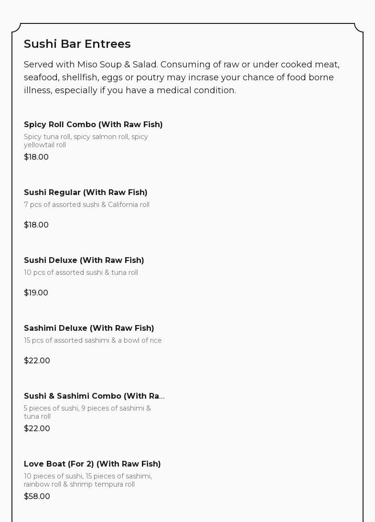Open the Love Boat (For 2) item
This screenshot has width=375, height=522.
click(x=92, y=464)
